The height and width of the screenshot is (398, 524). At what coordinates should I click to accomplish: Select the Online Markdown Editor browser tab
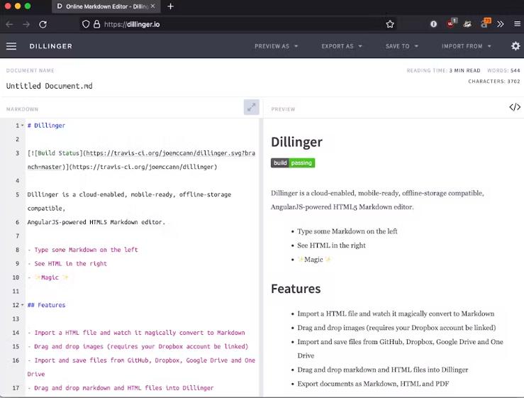coord(106,6)
